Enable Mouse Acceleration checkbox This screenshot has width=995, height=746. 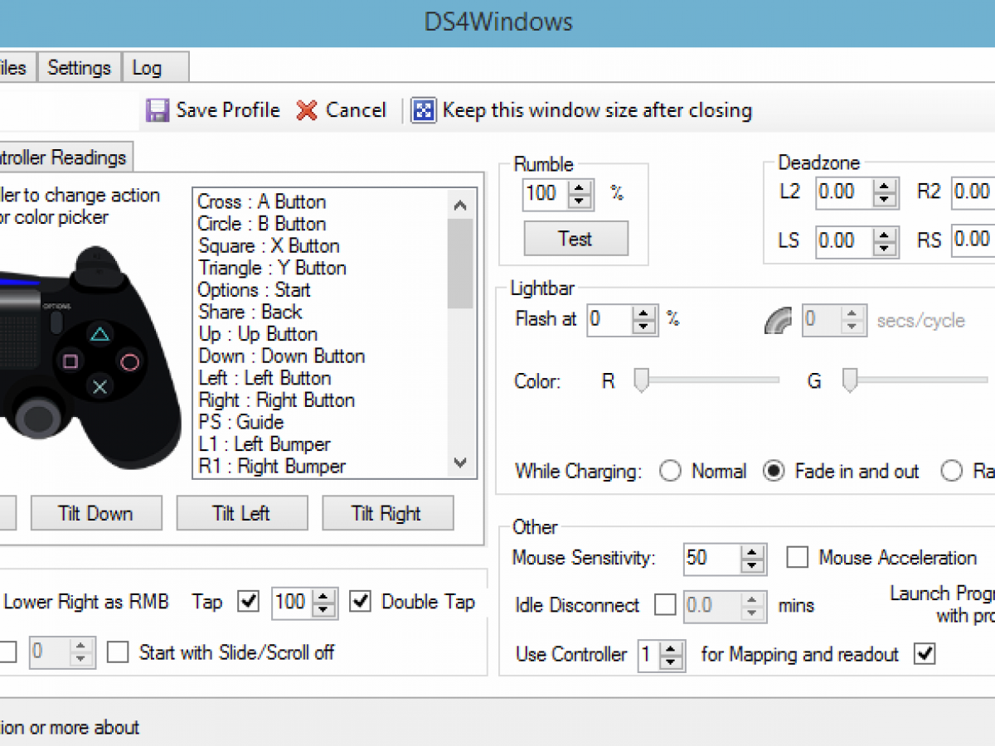tap(798, 558)
